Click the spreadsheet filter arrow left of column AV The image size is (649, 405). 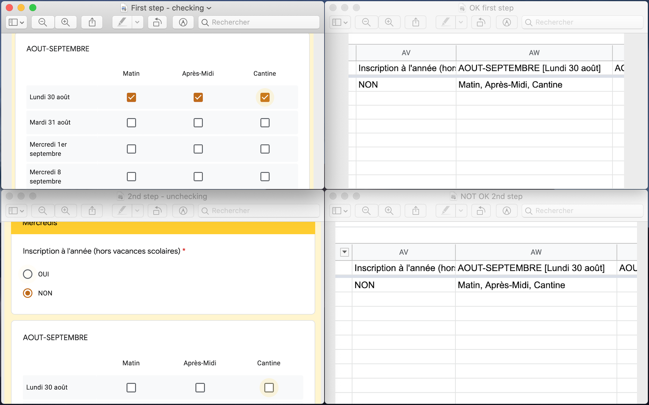(x=344, y=252)
